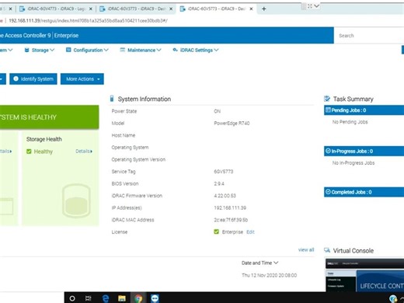The height and width of the screenshot is (303, 404).
Task: Click the Virtual Console icon
Action: [327, 250]
